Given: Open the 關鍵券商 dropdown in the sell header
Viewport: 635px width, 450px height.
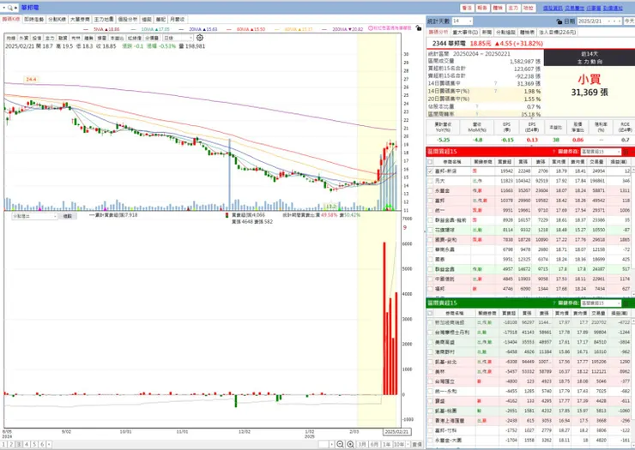Looking at the screenshot, I should (x=601, y=303).
